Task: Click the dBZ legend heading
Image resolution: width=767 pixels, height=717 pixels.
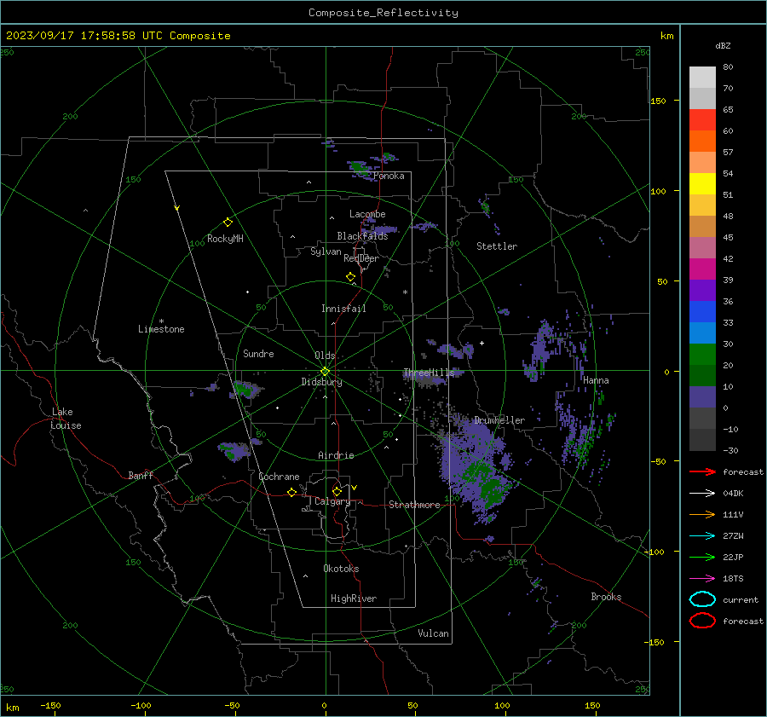Action: tap(723, 45)
